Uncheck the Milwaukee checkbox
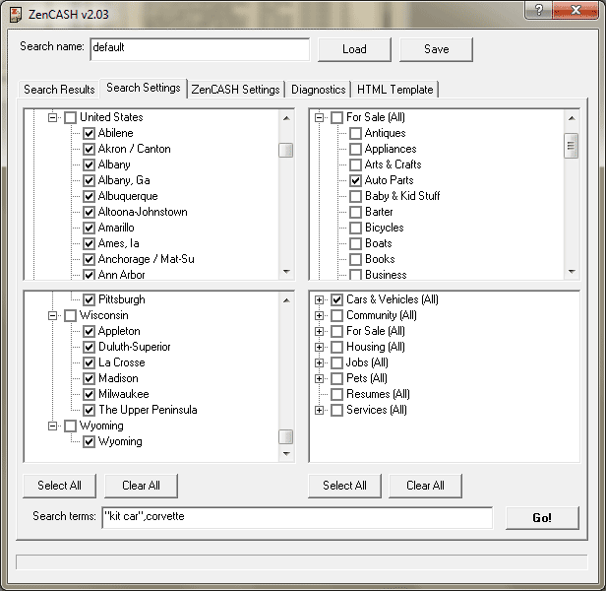The width and height of the screenshot is (606, 591). (x=89, y=394)
